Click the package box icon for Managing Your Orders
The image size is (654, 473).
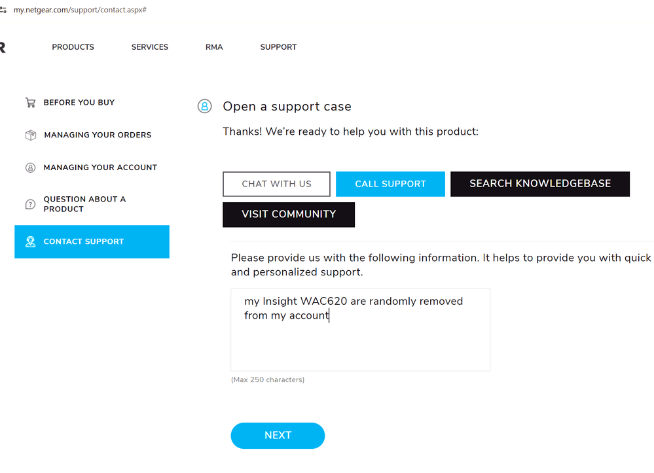pyautogui.click(x=31, y=135)
